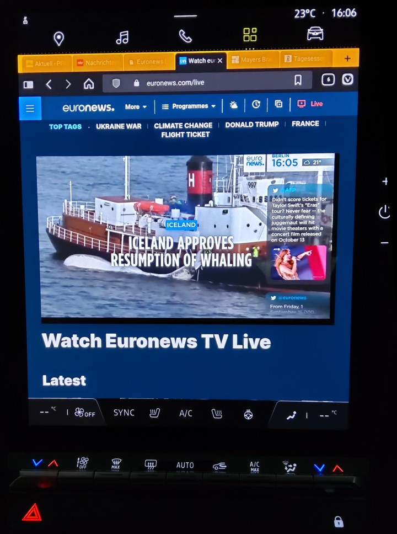Switch to the Euronews browser tab
The image size is (397, 534).
tap(149, 62)
